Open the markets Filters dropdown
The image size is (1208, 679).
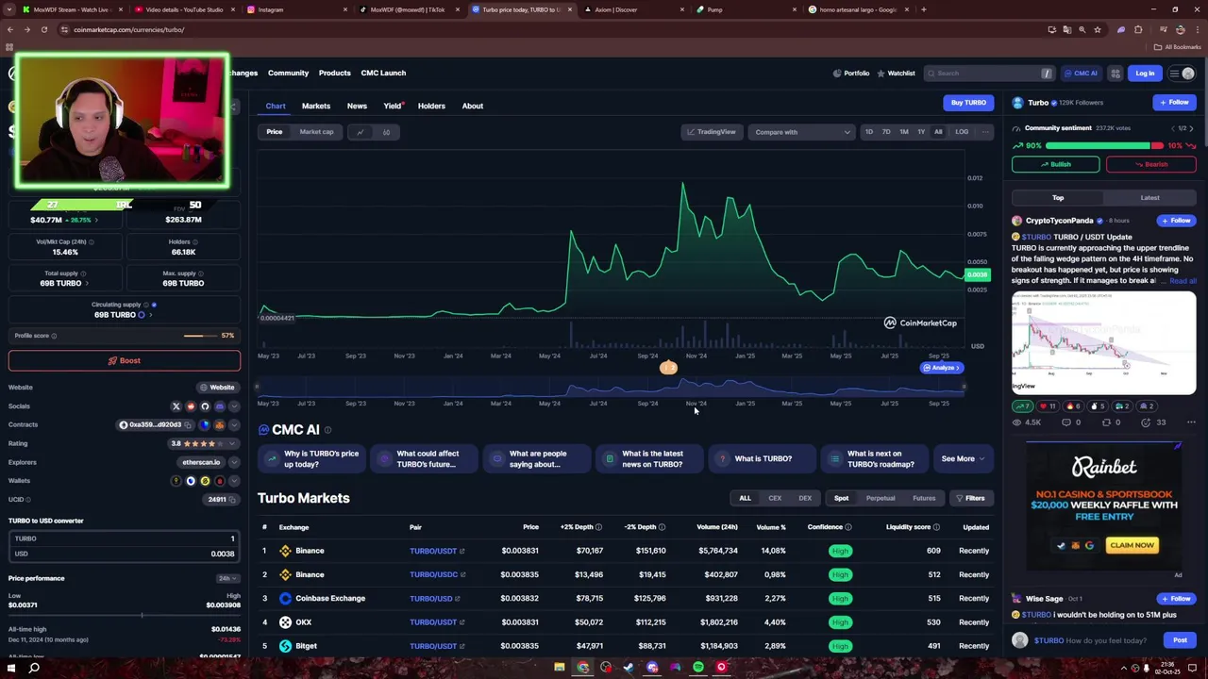point(970,498)
